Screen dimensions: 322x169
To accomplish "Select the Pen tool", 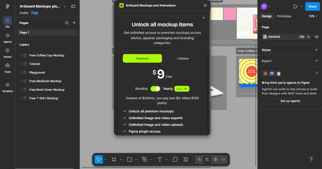I will pos(145,159).
